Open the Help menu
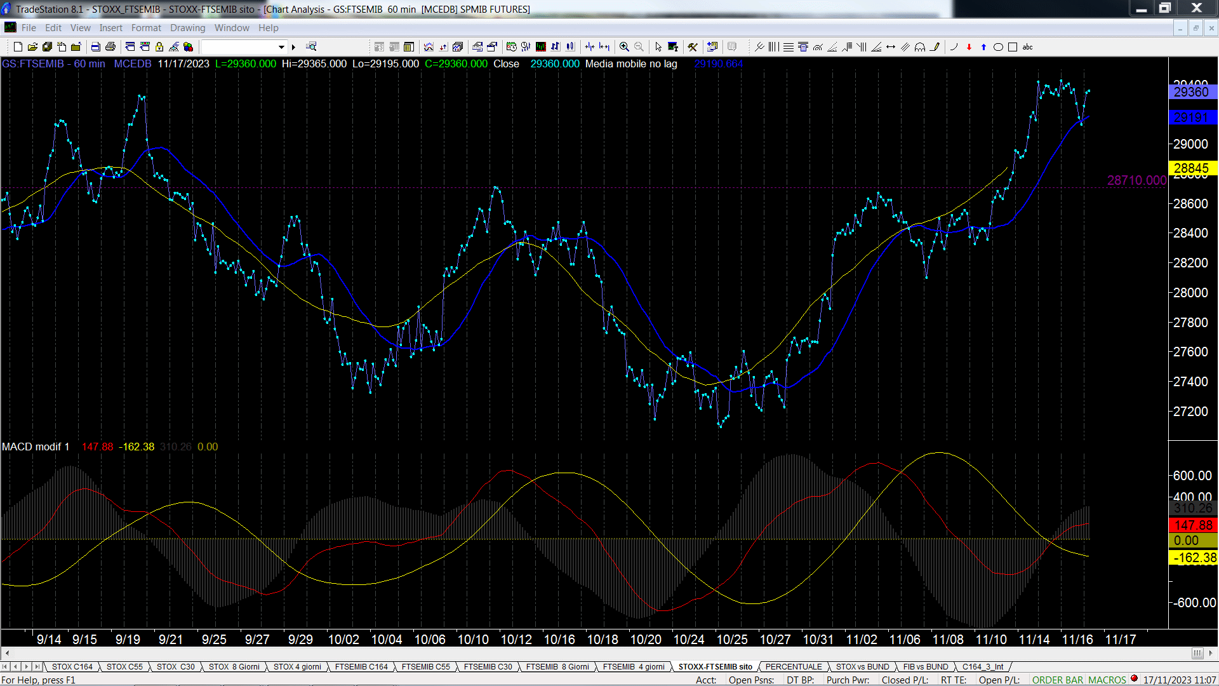Image resolution: width=1219 pixels, height=686 pixels. tap(268, 28)
